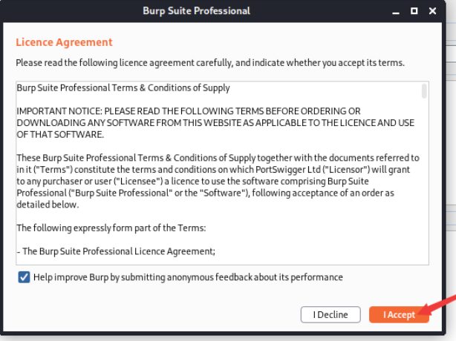Click the Burp Suite Professional title bar
Image resolution: width=456 pixels, height=341 pixels.
tap(196, 10)
